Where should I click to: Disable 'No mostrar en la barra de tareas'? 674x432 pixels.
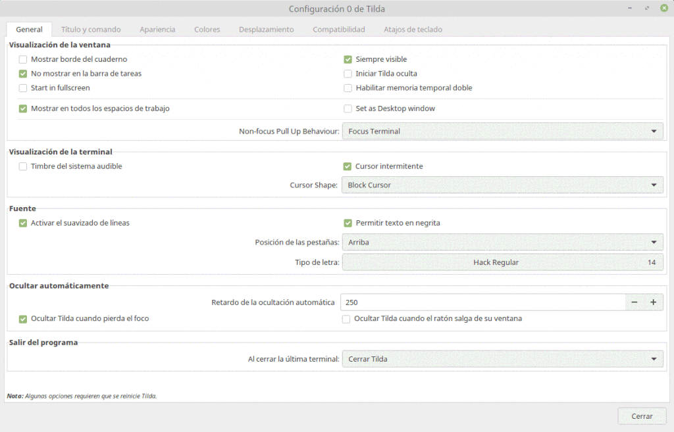coord(23,74)
